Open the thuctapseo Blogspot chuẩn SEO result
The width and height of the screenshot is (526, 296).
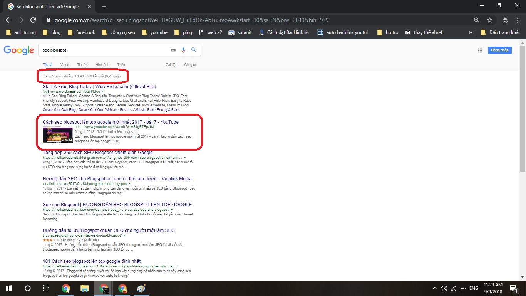[109, 230]
